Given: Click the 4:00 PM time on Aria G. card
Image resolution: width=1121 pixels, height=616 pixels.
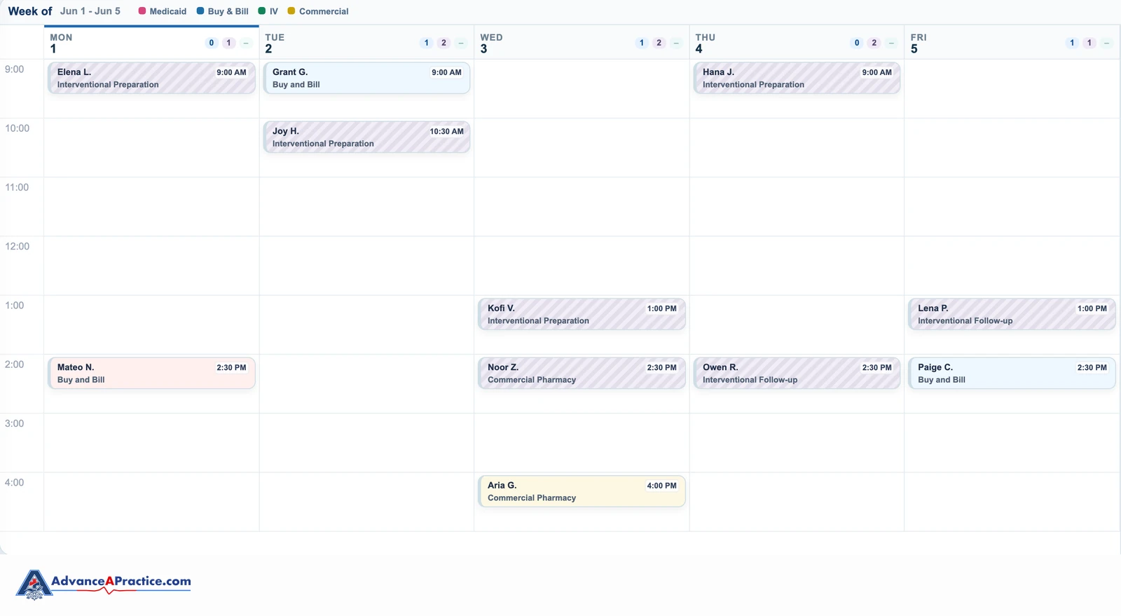Looking at the screenshot, I should (661, 486).
